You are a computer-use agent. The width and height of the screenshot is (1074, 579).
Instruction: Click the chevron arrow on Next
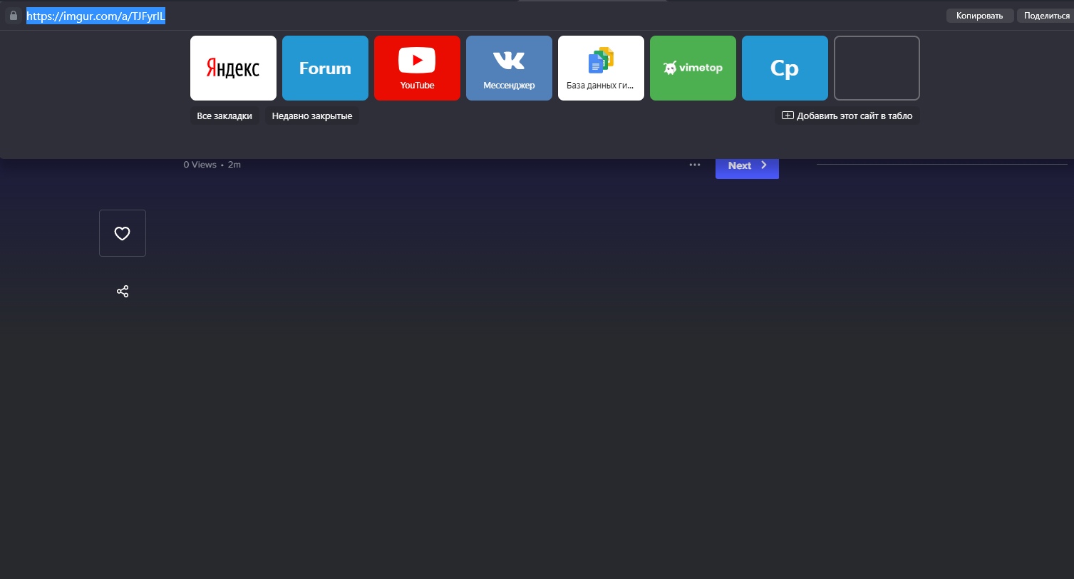(764, 165)
